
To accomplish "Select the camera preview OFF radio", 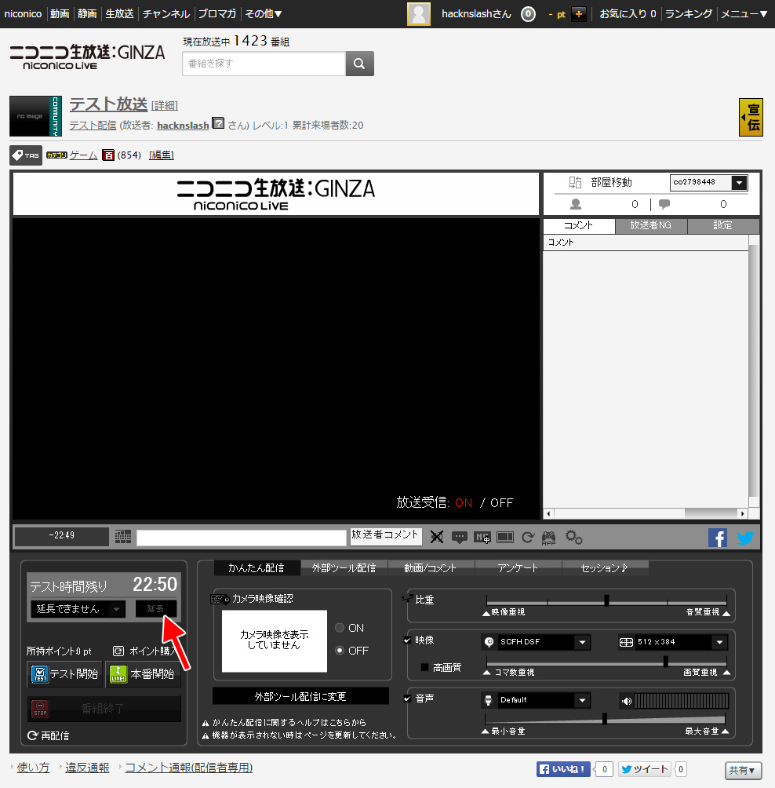I will pos(340,651).
